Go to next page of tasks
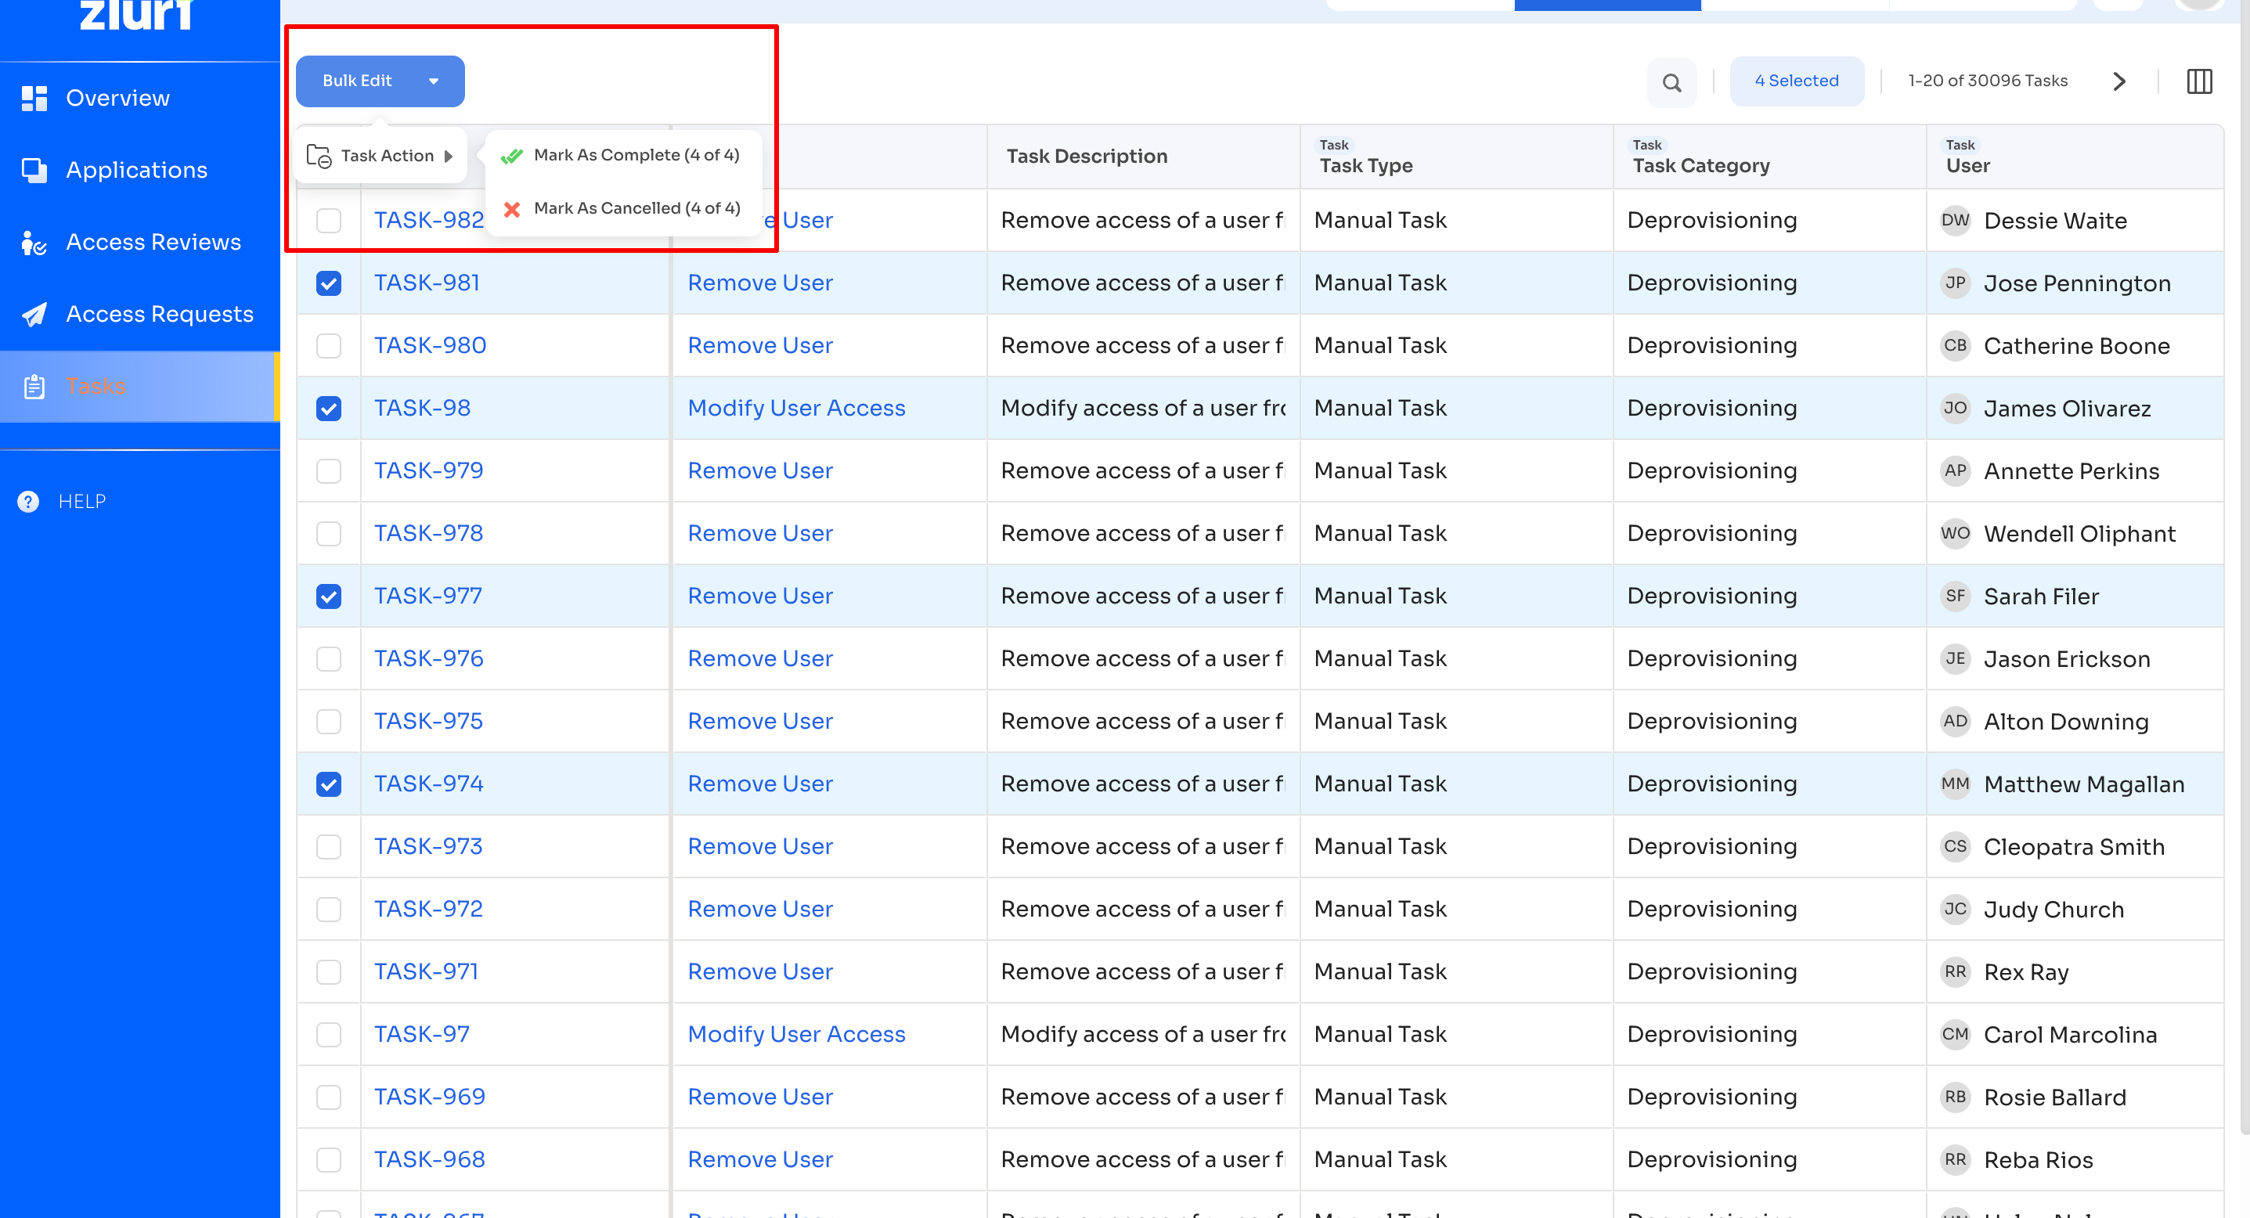Screen dimensions: 2250x1218 pyautogui.click(x=2118, y=82)
